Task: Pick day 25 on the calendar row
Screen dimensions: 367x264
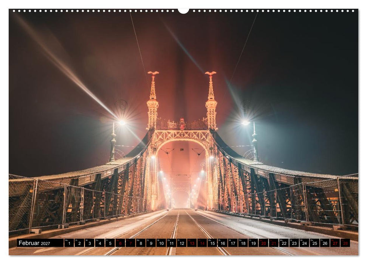Action: point(314,243)
